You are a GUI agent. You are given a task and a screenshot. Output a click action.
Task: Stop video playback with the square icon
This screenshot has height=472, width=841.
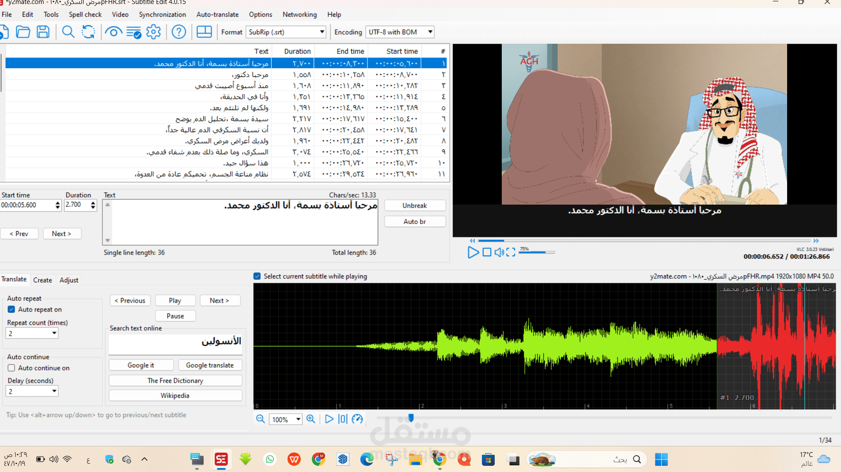(487, 252)
